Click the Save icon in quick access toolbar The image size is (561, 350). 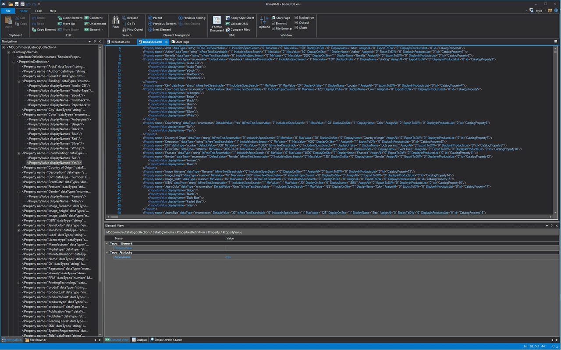pyautogui.click(x=16, y=4)
